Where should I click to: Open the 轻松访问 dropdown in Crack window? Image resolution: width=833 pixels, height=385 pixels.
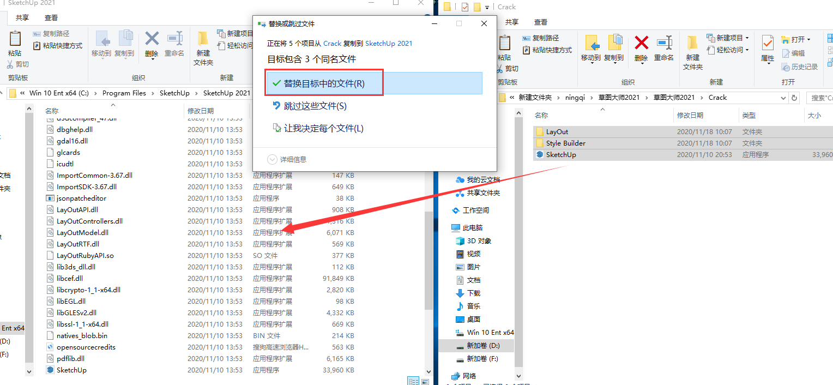click(747, 50)
